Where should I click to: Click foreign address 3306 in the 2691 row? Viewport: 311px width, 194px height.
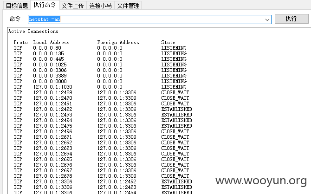pos(117,136)
